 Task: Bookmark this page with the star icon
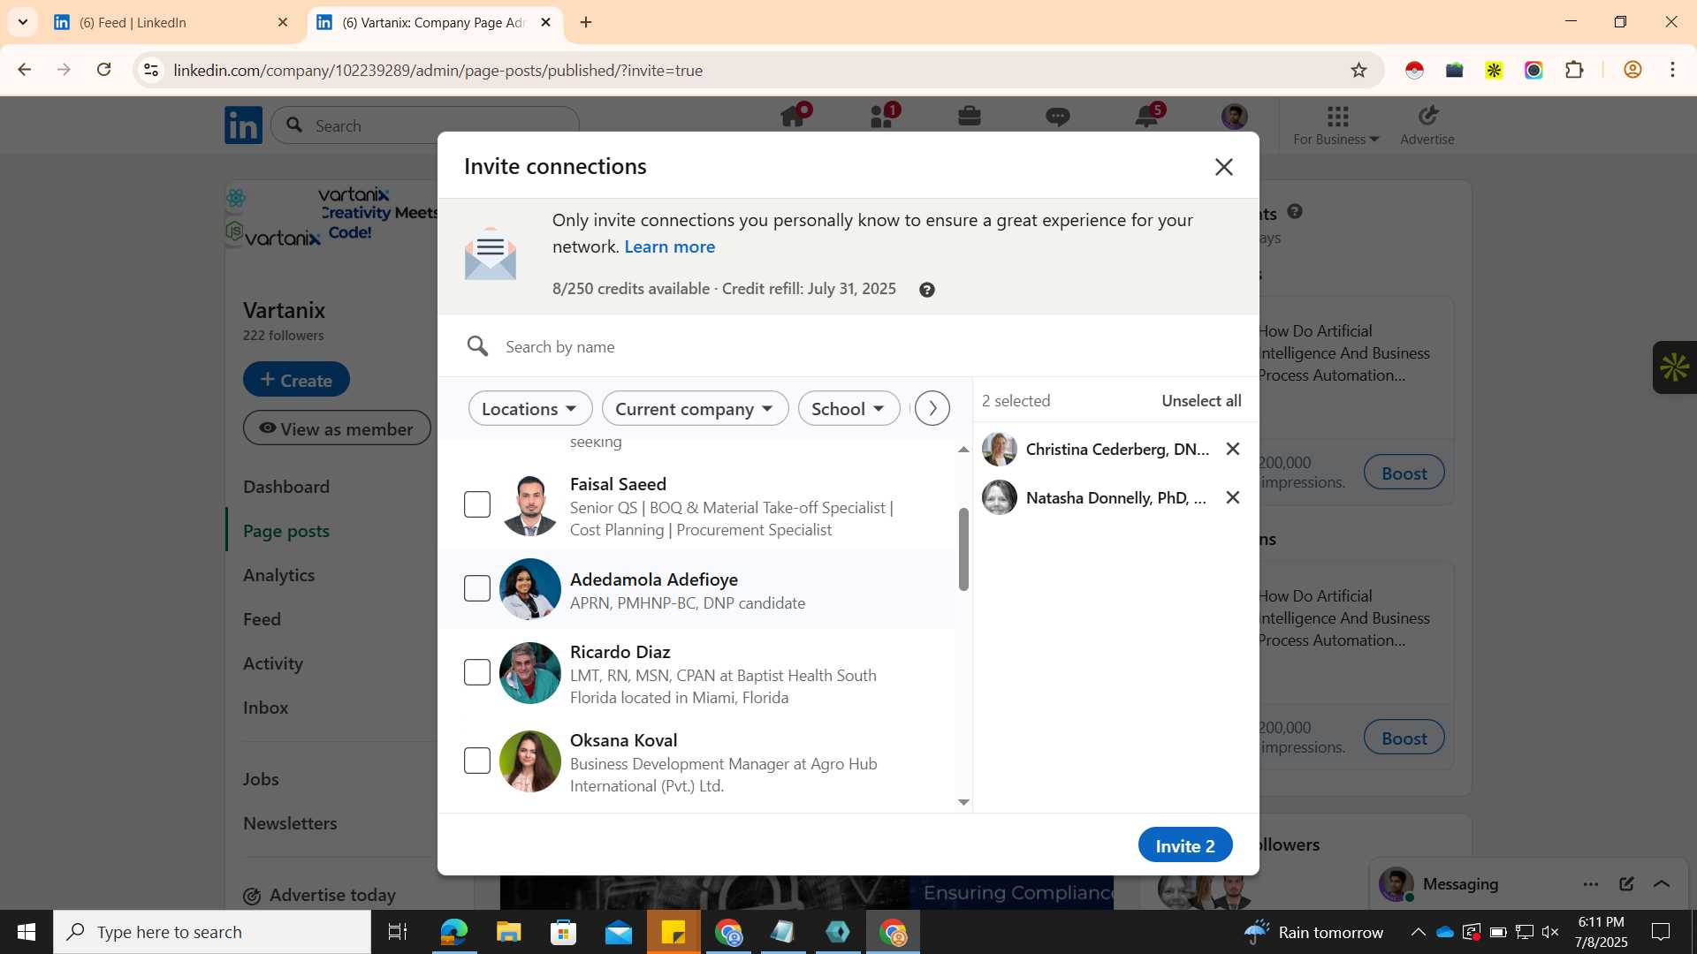(1359, 70)
